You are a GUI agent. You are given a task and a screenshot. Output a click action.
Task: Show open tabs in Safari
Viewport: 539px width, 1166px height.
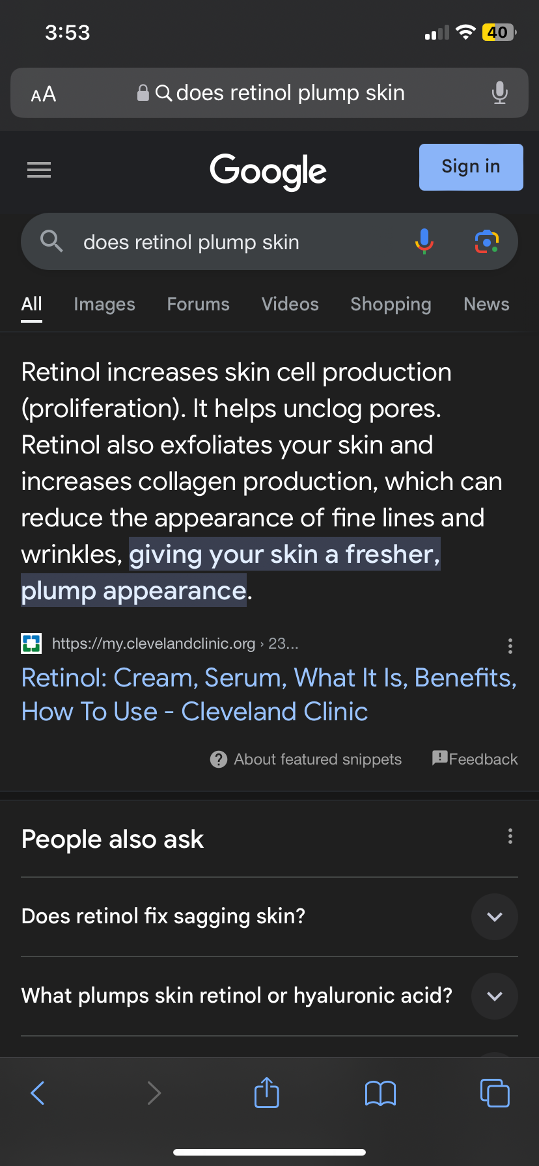tap(495, 1092)
